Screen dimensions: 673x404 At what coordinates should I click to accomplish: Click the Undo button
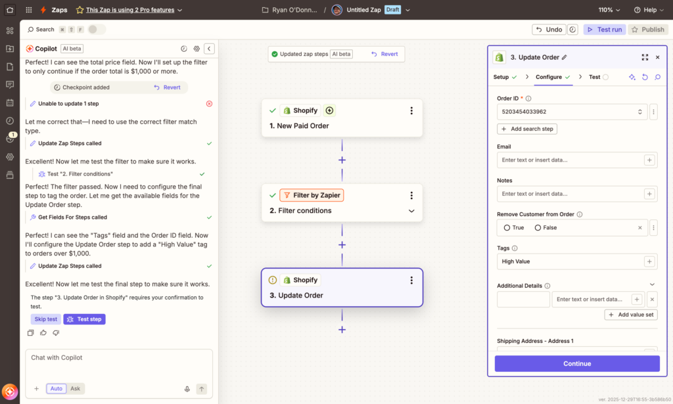(x=549, y=30)
